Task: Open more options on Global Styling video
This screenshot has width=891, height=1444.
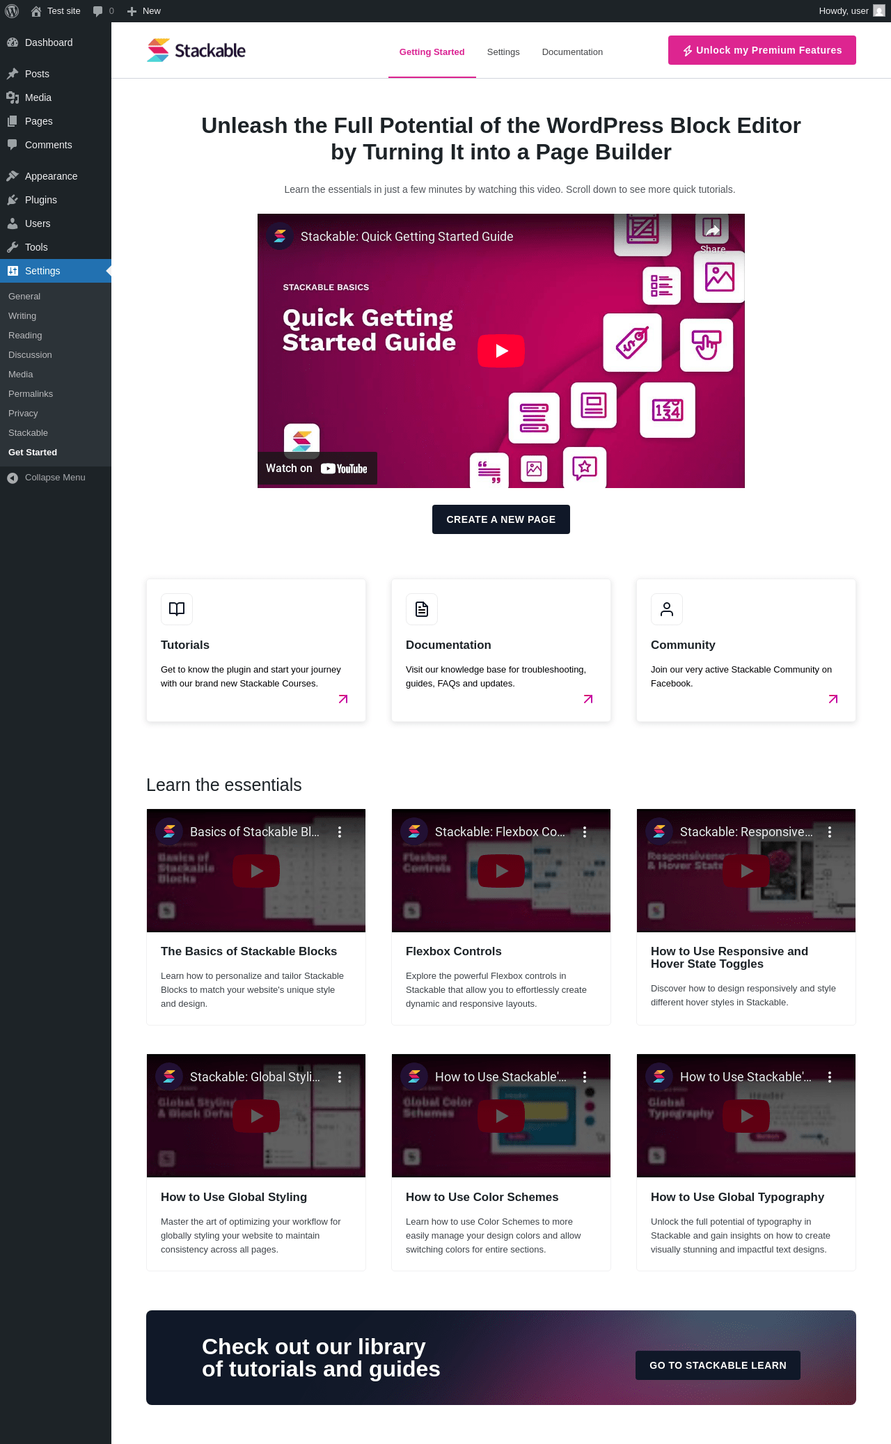Action: coord(340,1077)
